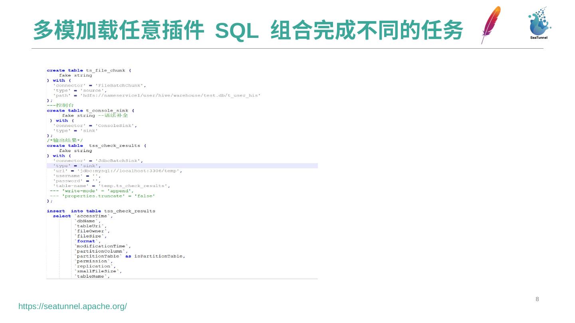Click the 'table-name' temp.ts_check_results line
This screenshot has height=323, width=575.
coord(111,186)
